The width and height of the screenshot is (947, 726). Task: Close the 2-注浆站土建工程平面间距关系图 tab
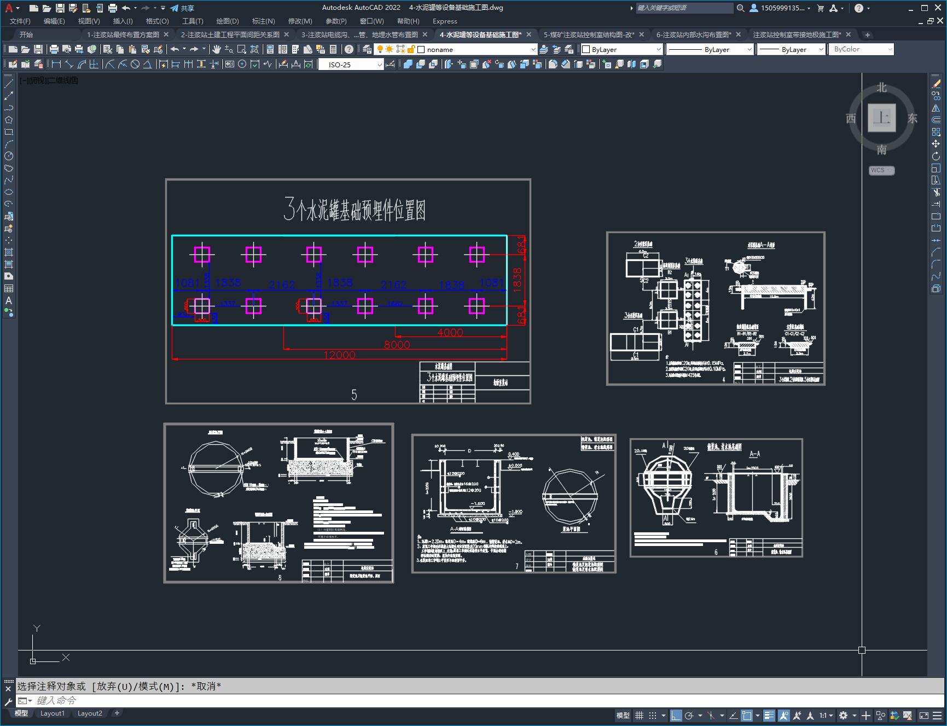286,34
